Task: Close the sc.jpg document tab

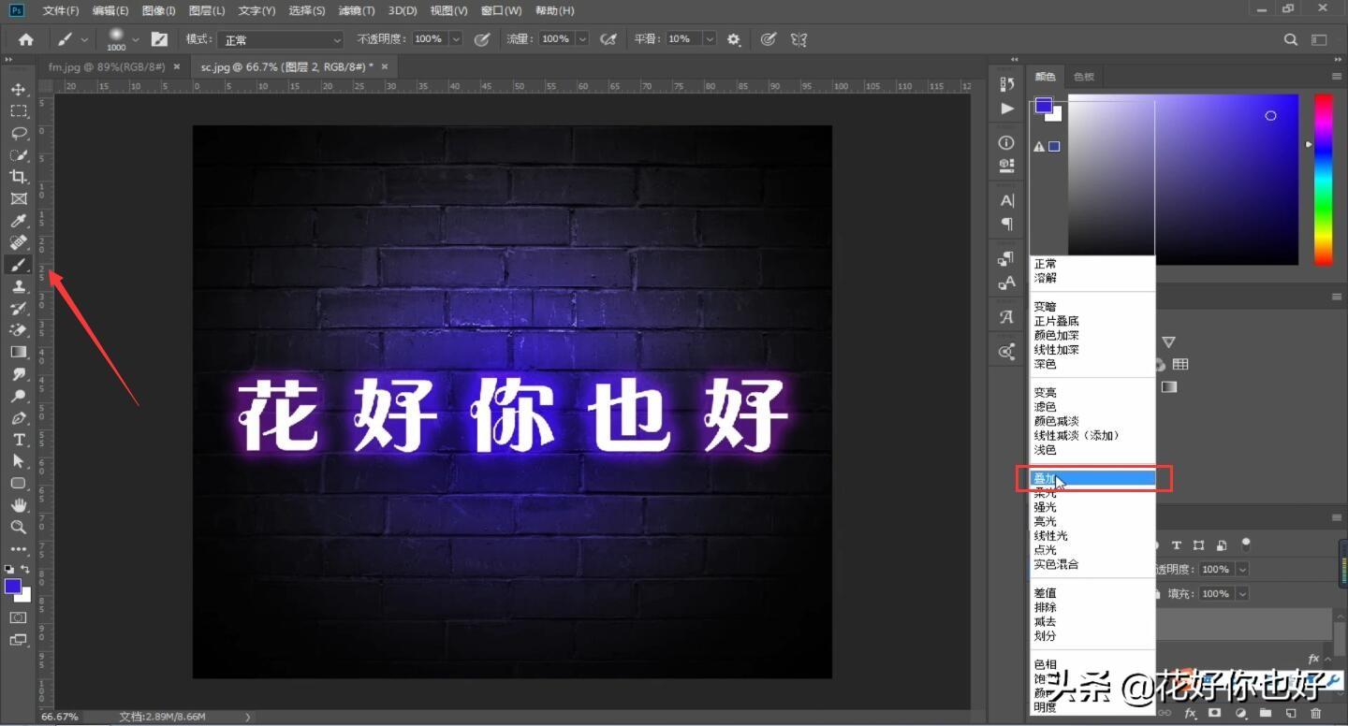Action: click(384, 66)
